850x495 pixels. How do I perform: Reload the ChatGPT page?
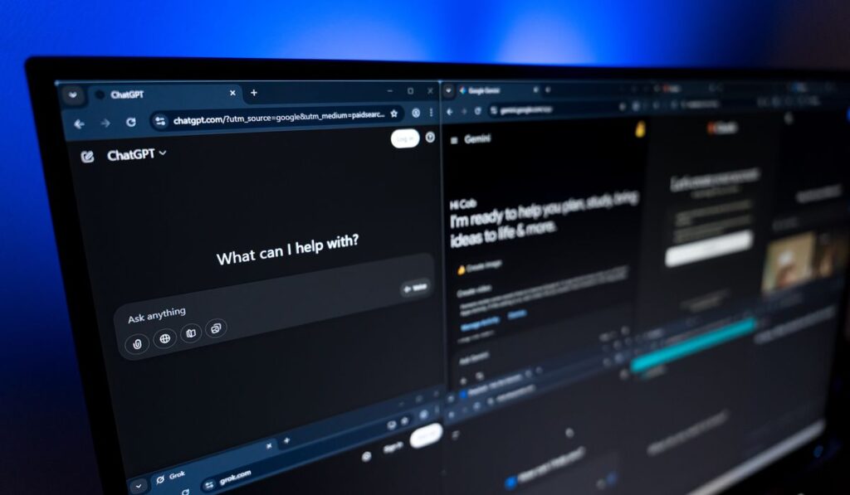point(130,122)
